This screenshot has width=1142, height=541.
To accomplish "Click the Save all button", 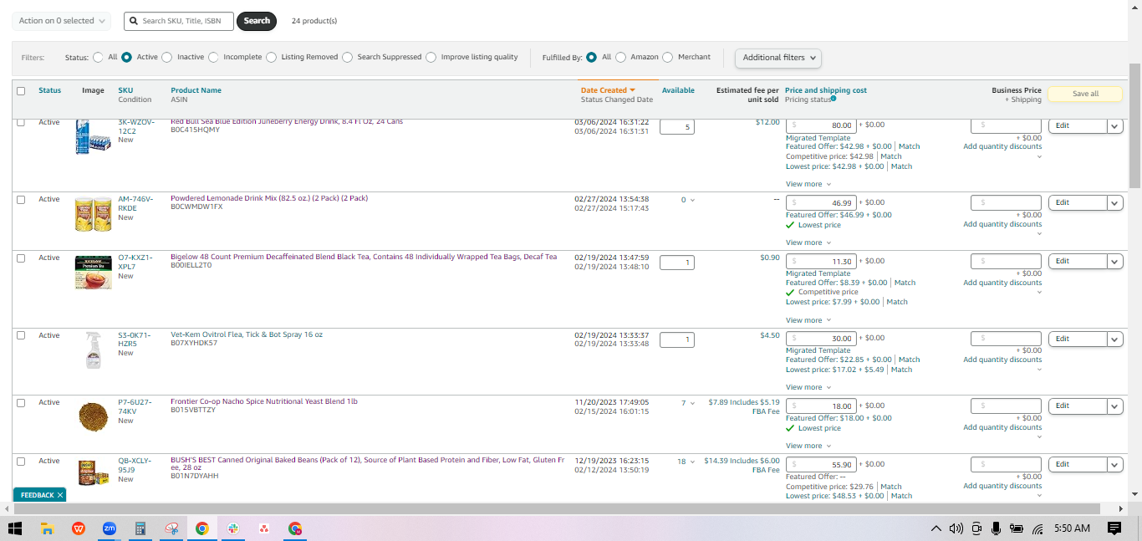I will (x=1085, y=94).
